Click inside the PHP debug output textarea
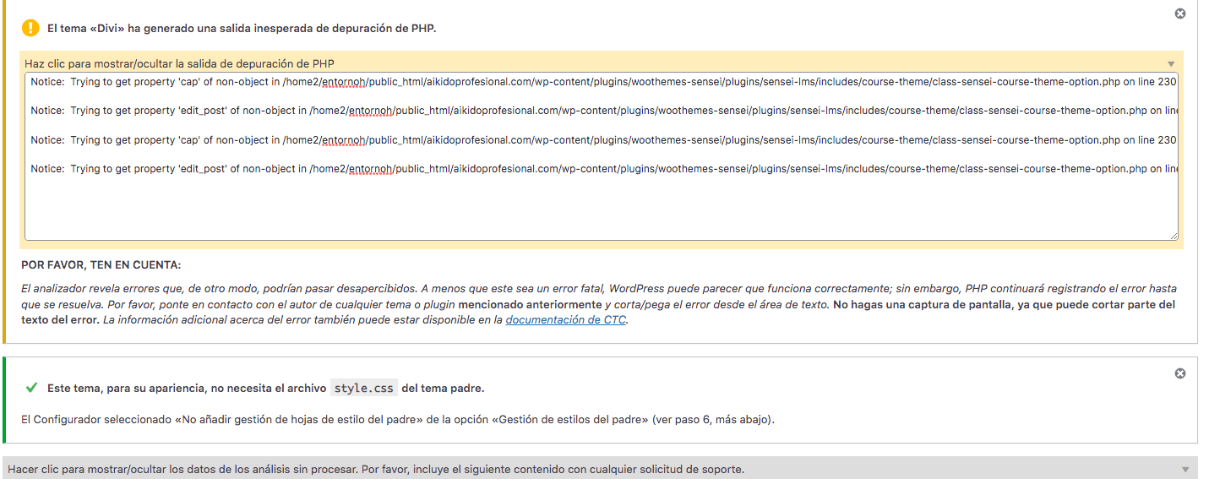 [602, 156]
